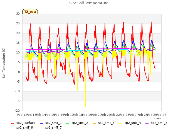Toggle the sp2_smT_2 legend entry
Screen dimensions: 178x133
click(77, 123)
